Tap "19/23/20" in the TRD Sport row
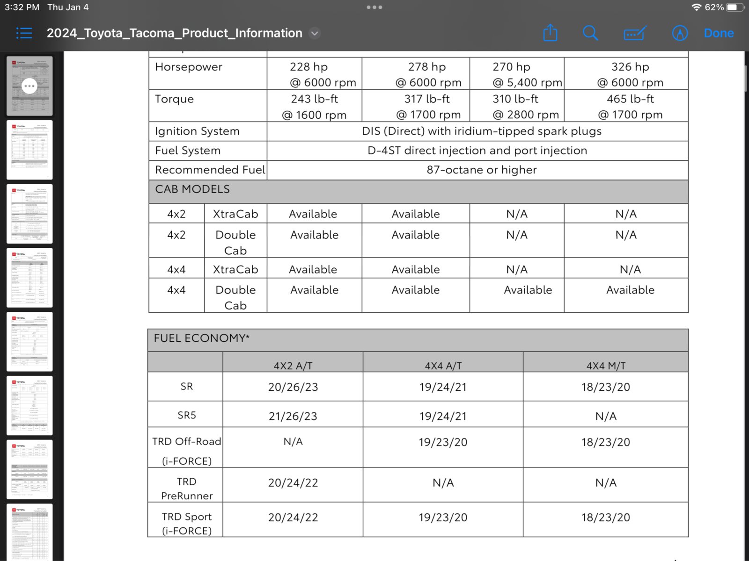This screenshot has width=749, height=561. point(443,518)
